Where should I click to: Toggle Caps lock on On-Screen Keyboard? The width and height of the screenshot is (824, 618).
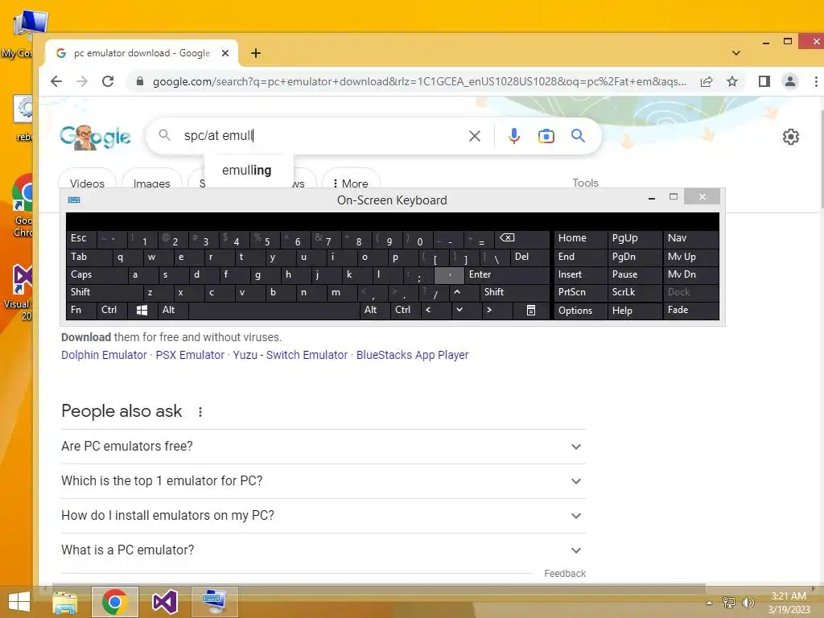click(x=97, y=274)
